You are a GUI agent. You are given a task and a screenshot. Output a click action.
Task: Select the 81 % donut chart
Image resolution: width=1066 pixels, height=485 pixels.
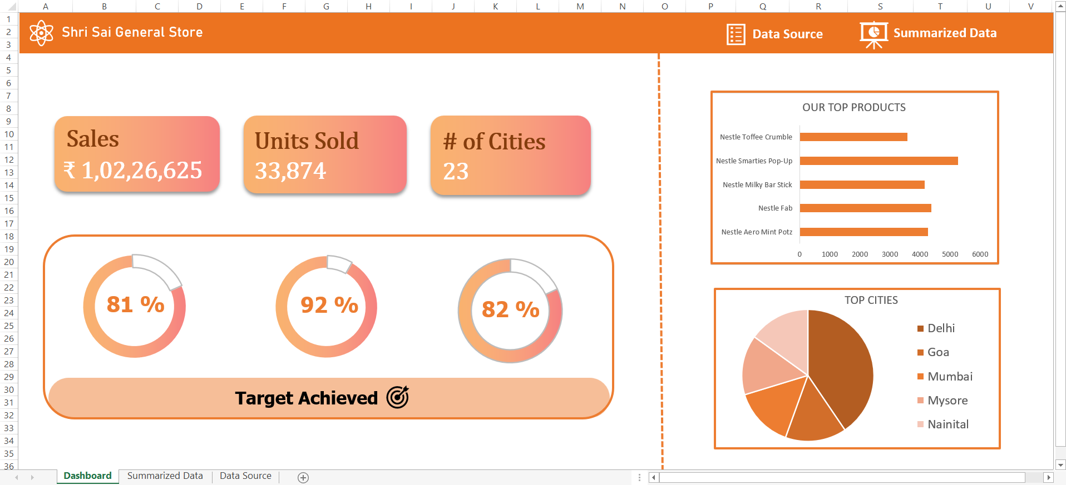[134, 306]
